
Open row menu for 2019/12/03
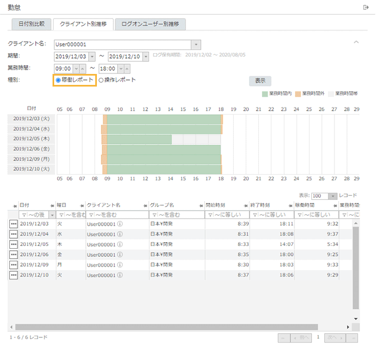click(13, 224)
